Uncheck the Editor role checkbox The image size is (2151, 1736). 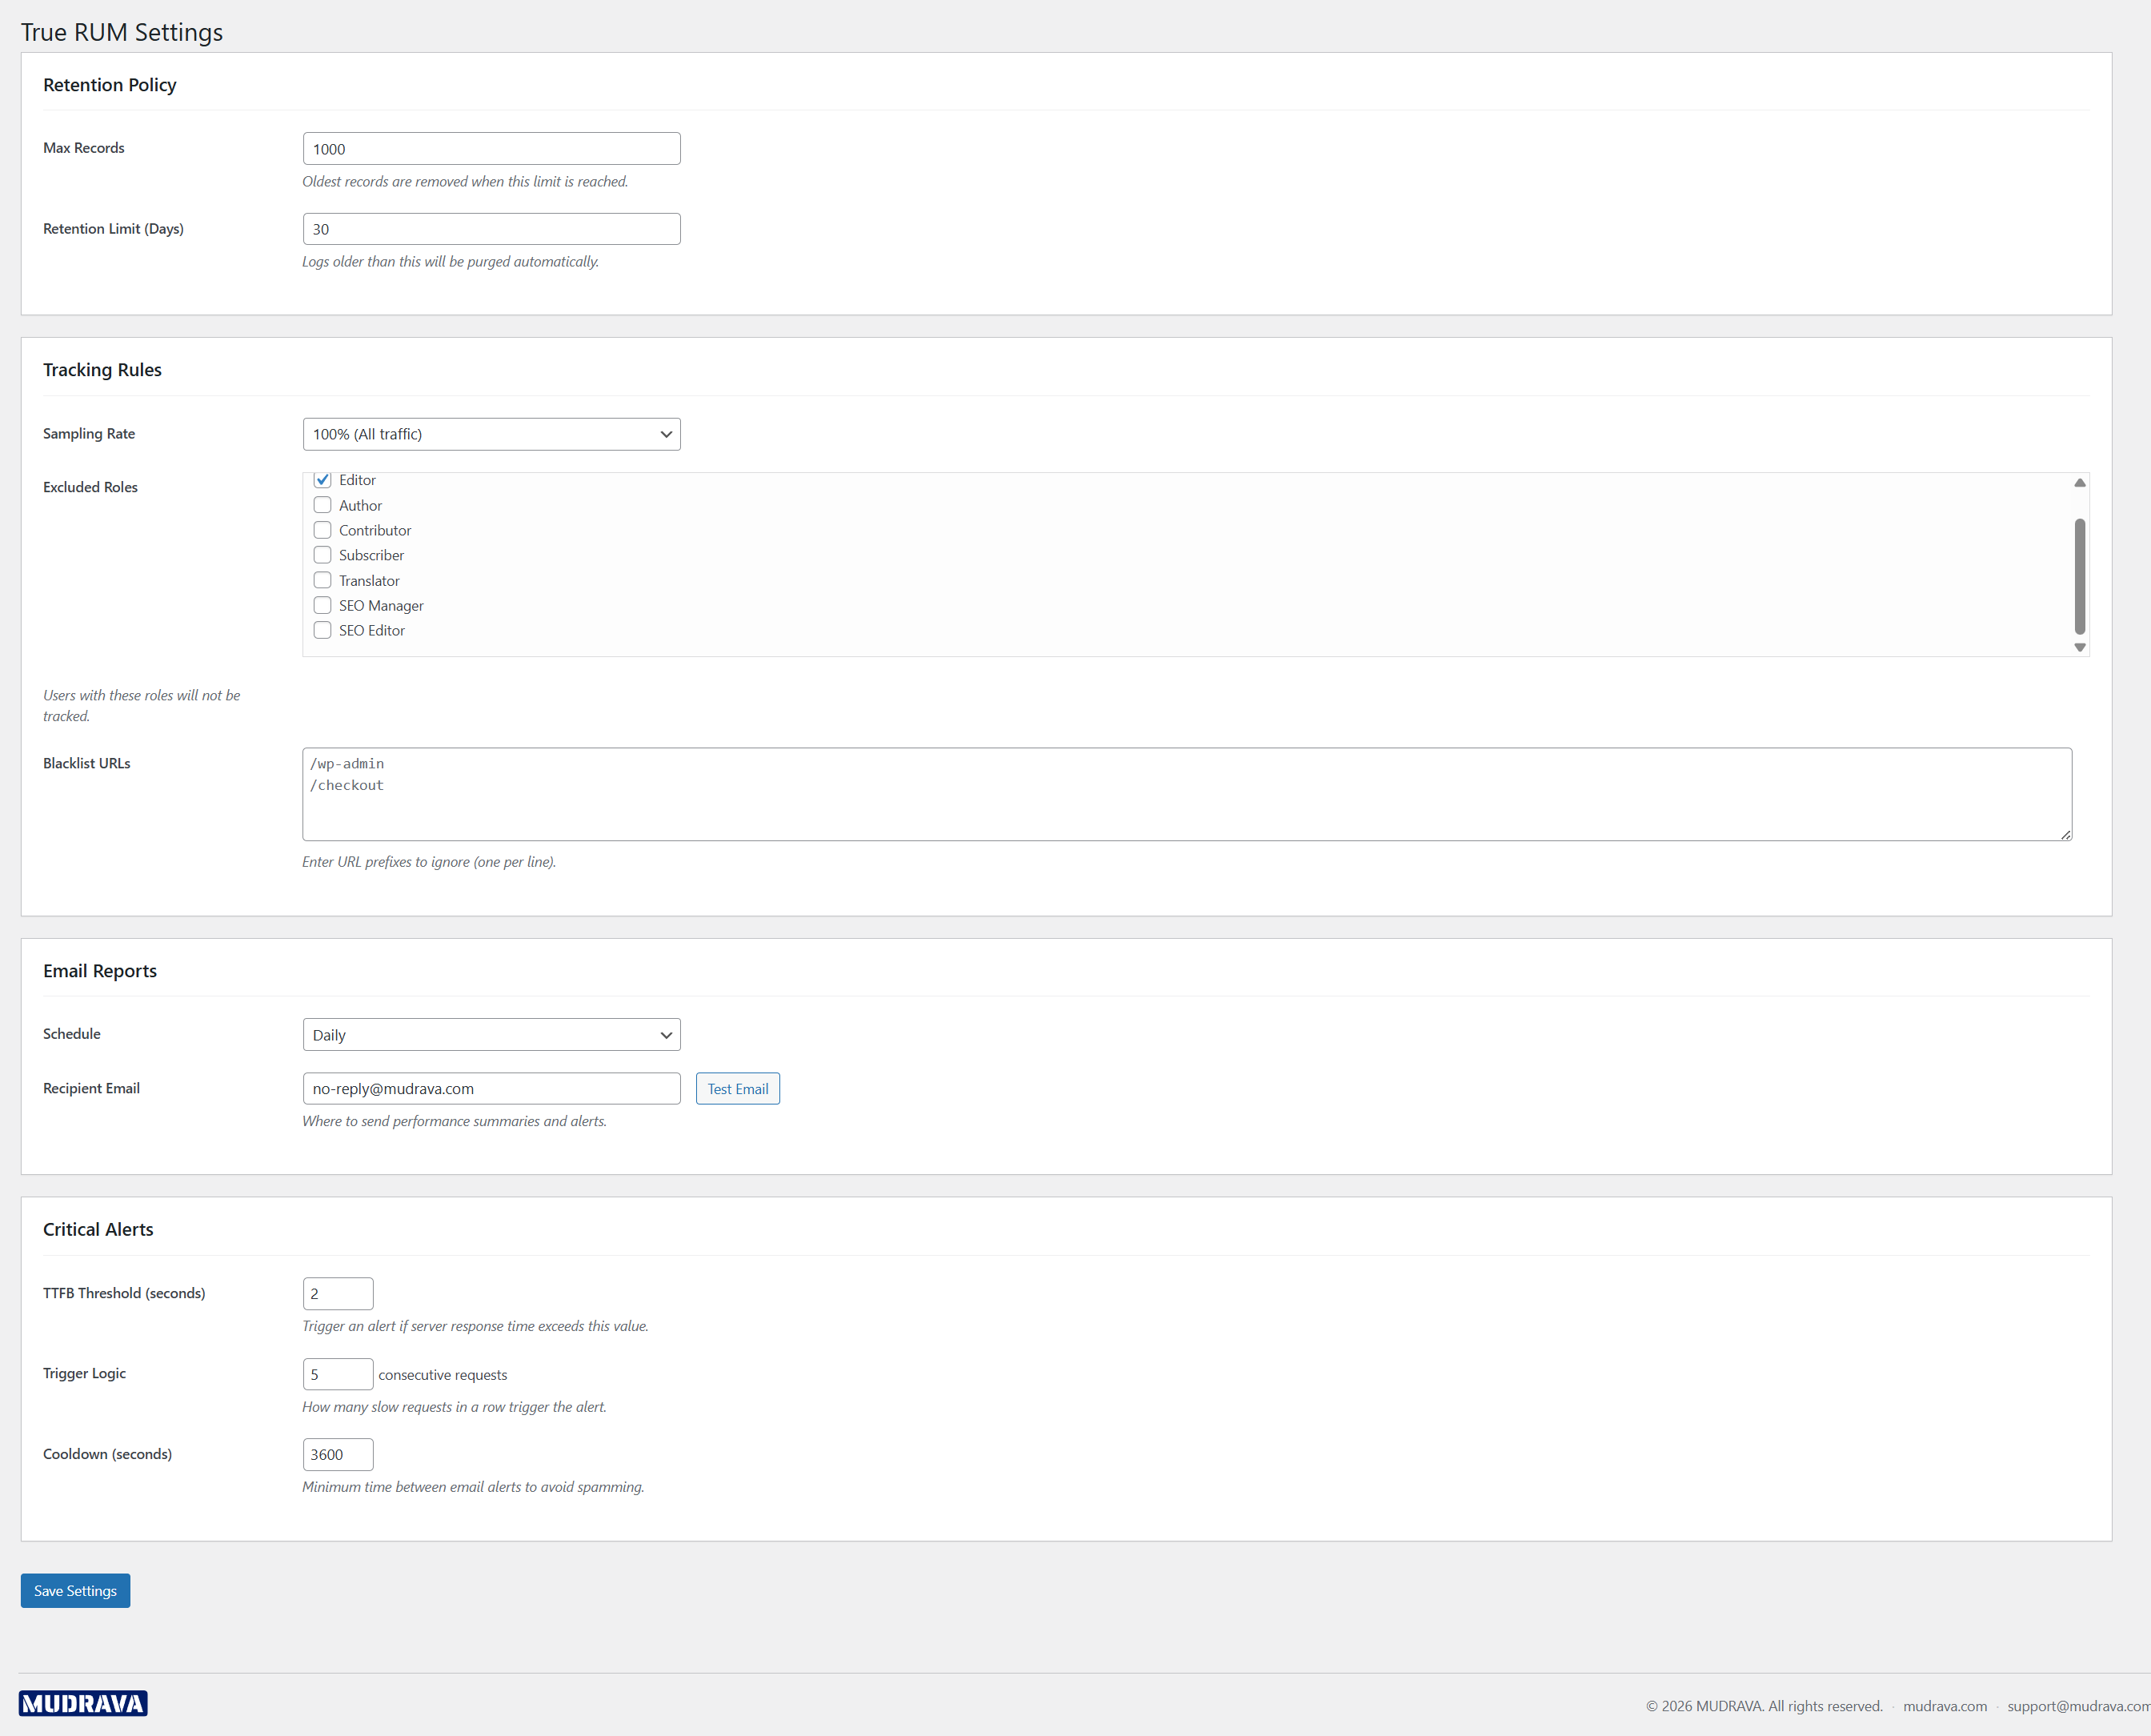point(322,480)
